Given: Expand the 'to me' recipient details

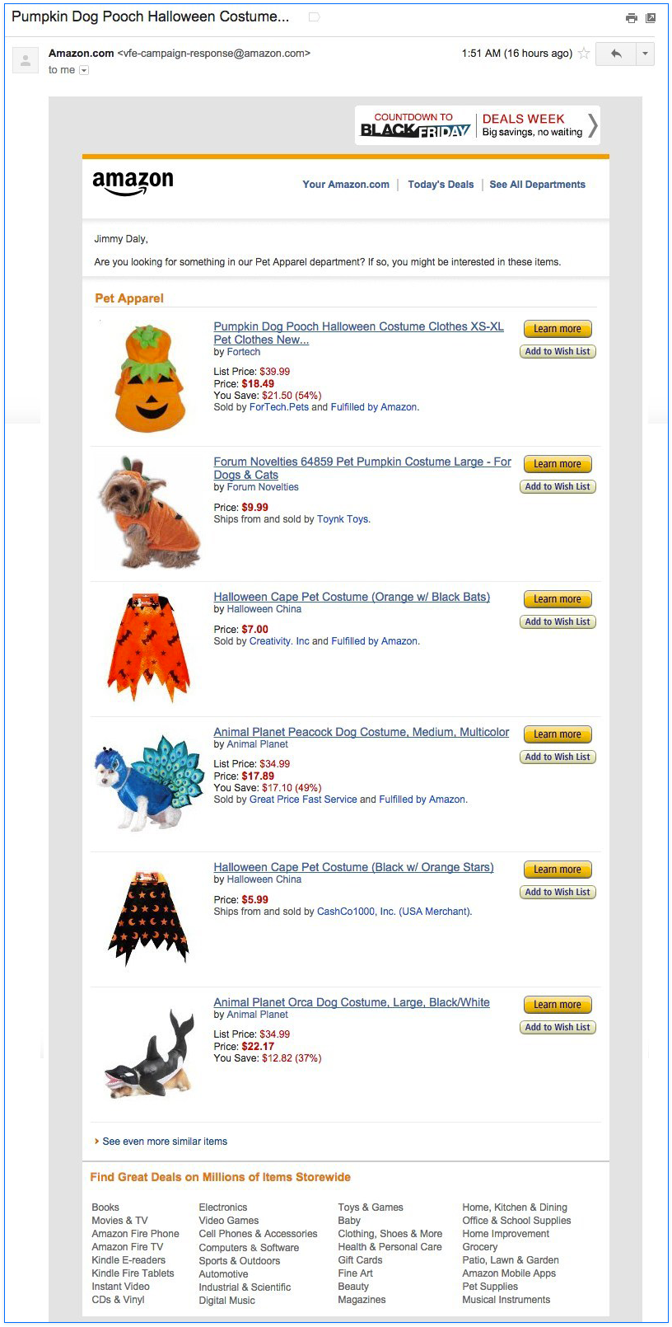Looking at the screenshot, I should [x=83, y=71].
